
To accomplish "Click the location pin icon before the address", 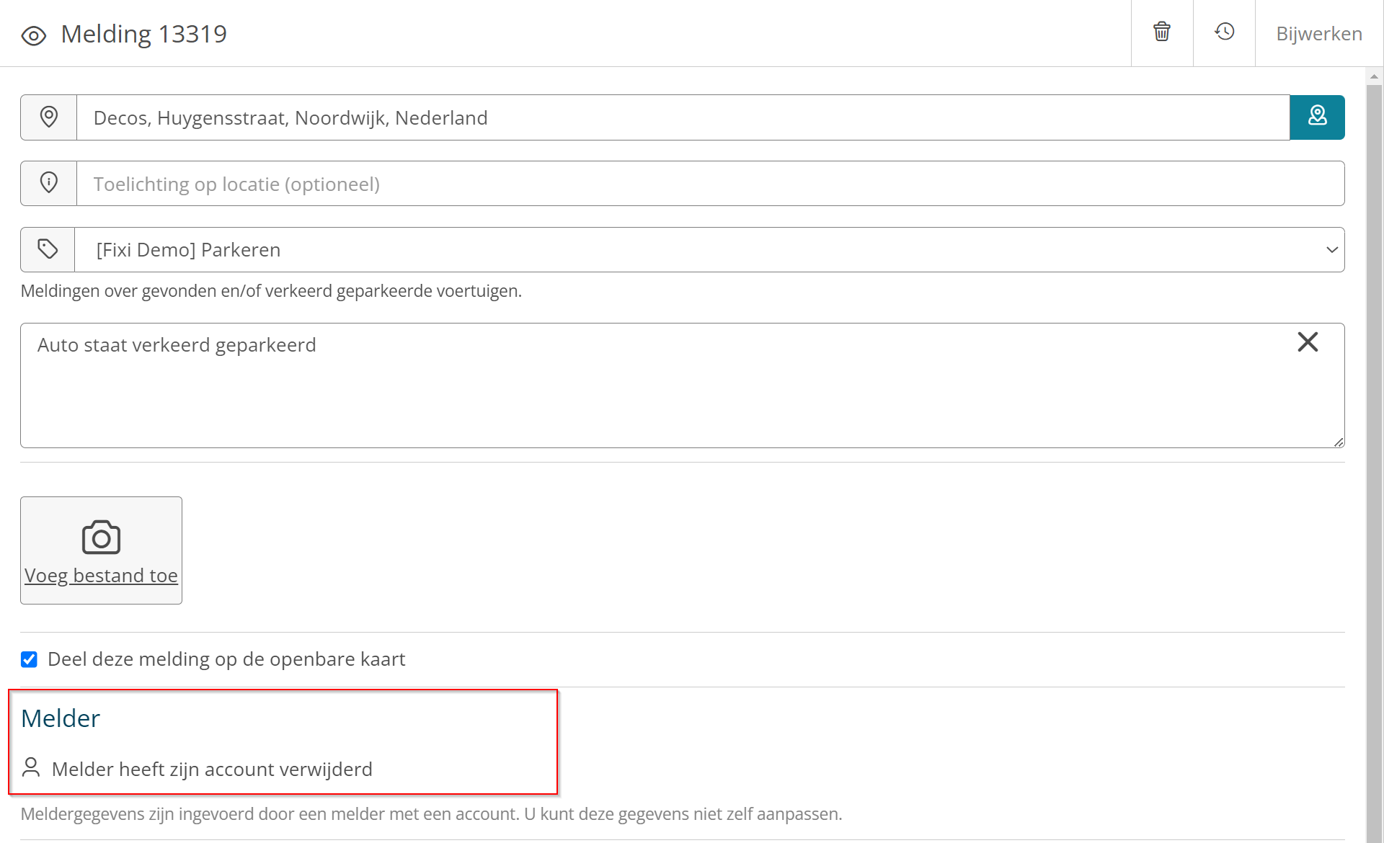I will [x=48, y=117].
